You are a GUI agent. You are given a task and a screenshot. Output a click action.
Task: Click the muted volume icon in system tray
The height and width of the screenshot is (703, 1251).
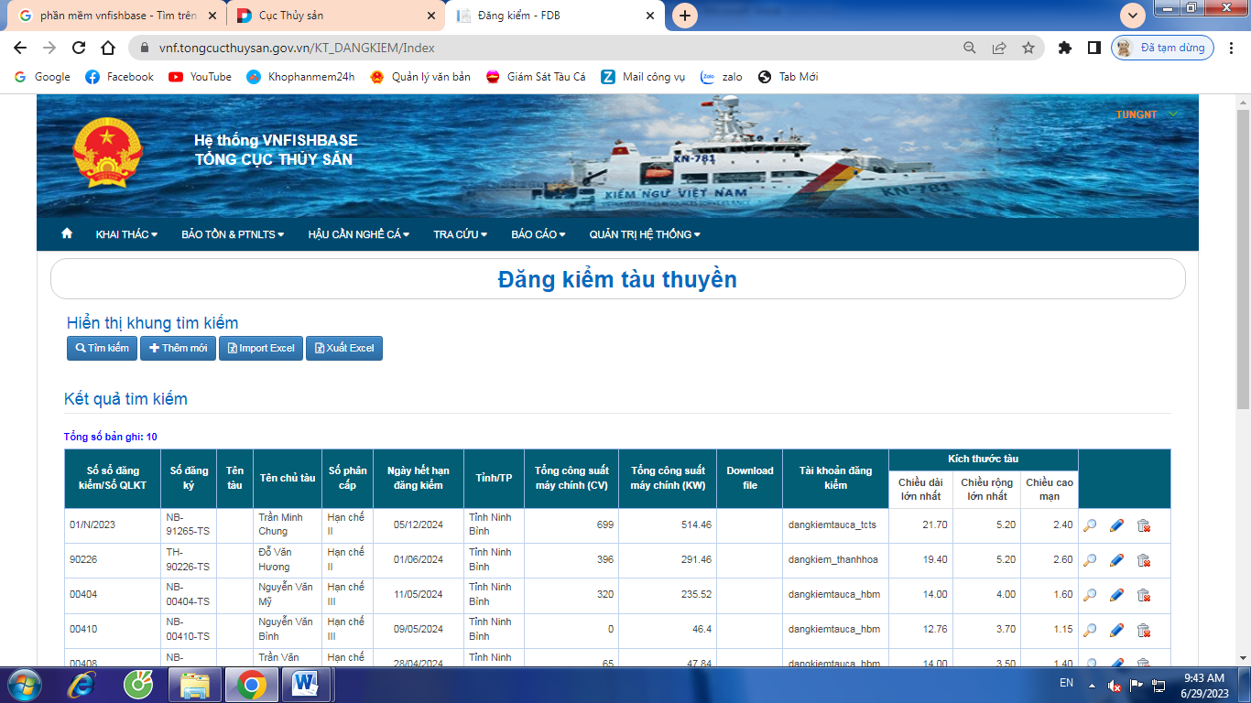[x=1115, y=684]
